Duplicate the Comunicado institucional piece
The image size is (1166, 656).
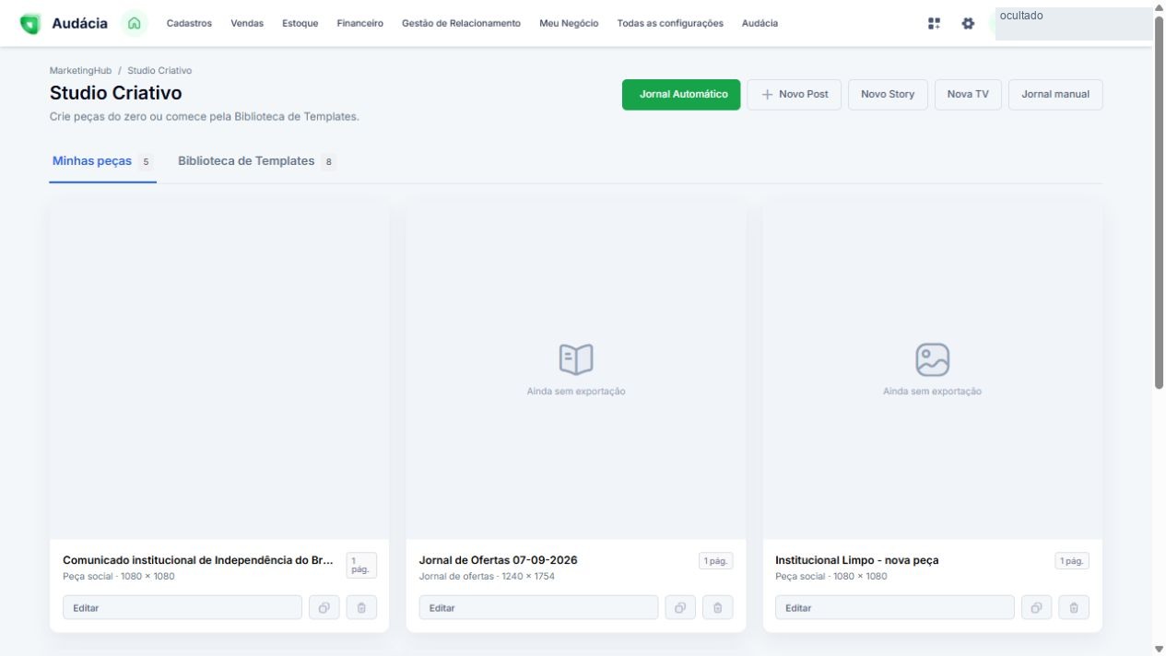point(324,607)
